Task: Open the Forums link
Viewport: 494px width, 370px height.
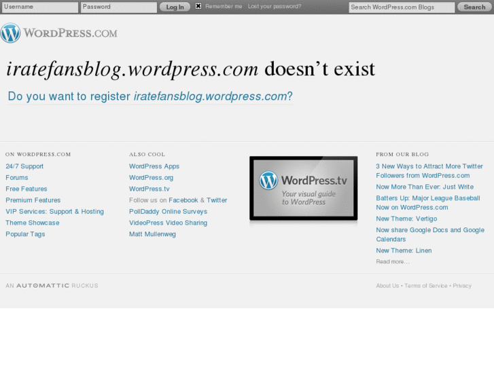Action: point(17,178)
